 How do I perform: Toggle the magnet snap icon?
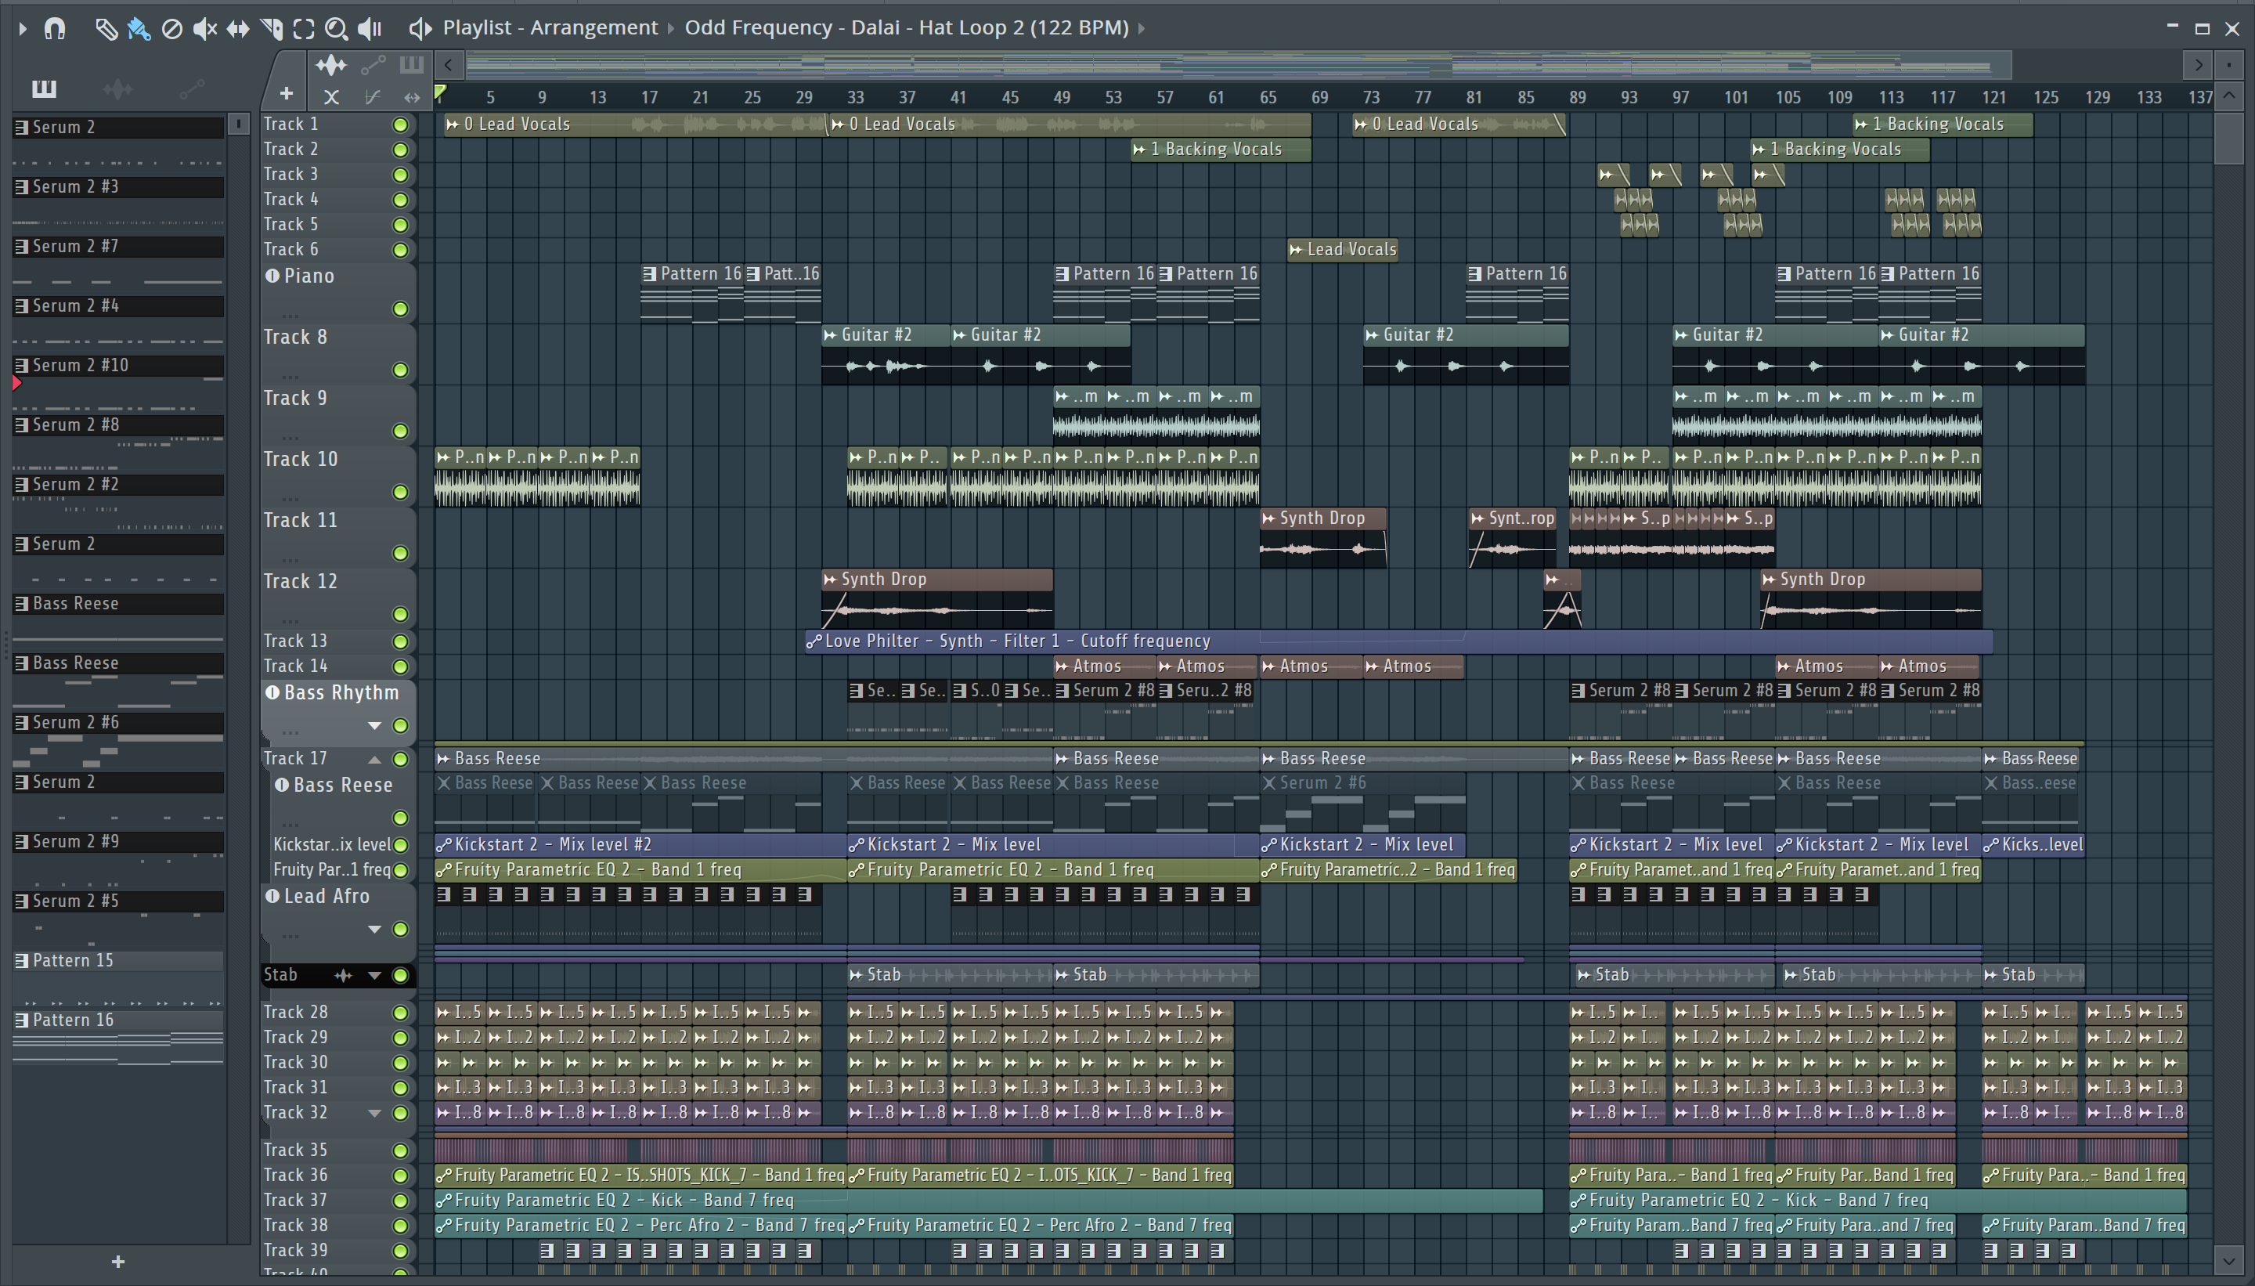tap(55, 28)
